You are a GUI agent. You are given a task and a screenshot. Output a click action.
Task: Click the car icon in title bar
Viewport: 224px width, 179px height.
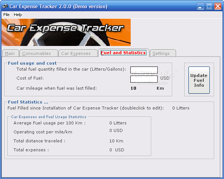click(5, 6)
